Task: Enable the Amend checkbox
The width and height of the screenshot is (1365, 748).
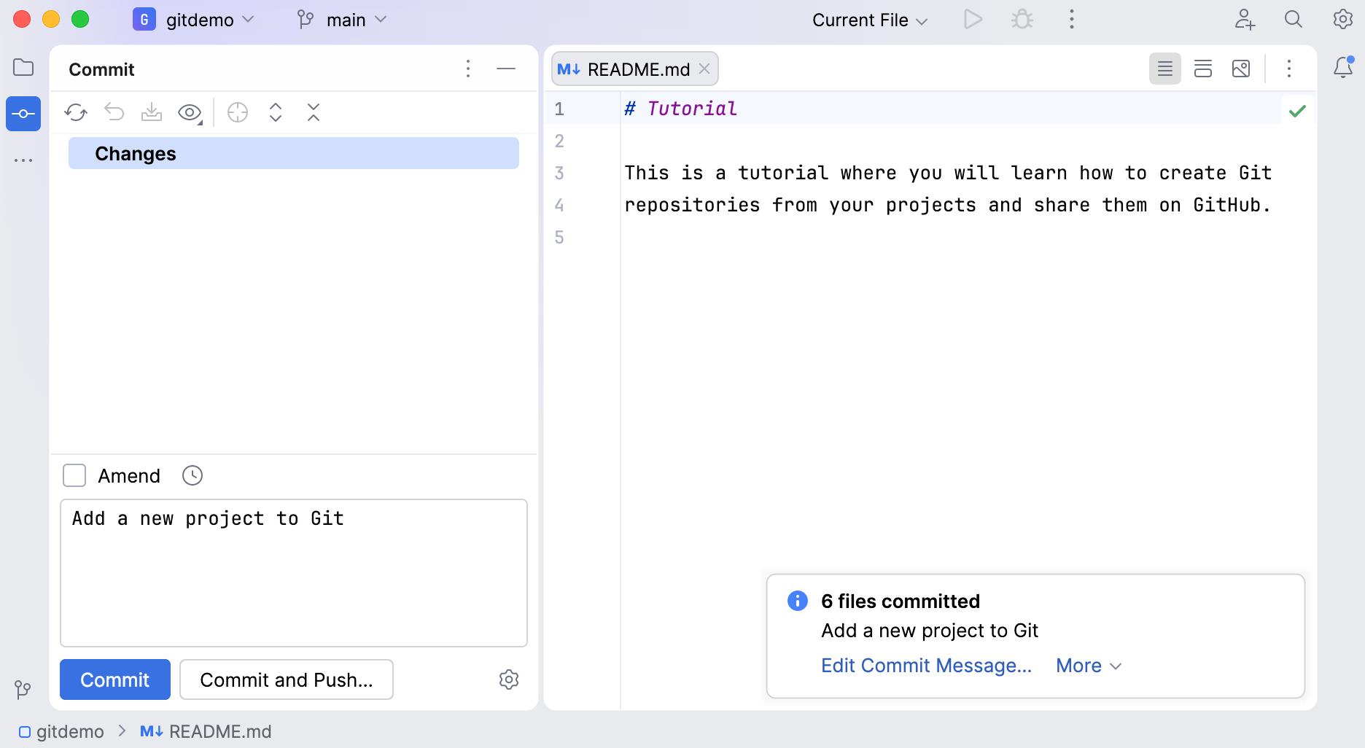Action: click(x=74, y=475)
